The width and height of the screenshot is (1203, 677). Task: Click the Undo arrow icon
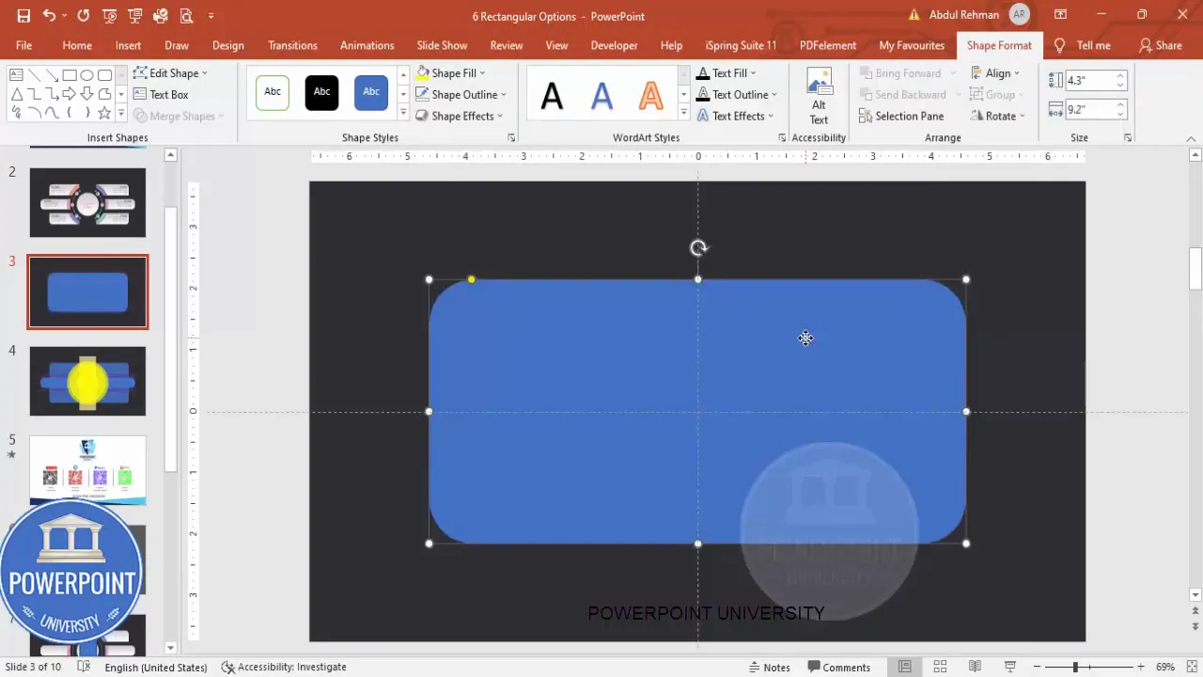49,16
